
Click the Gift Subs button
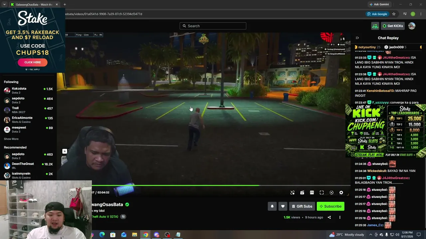[302, 206]
